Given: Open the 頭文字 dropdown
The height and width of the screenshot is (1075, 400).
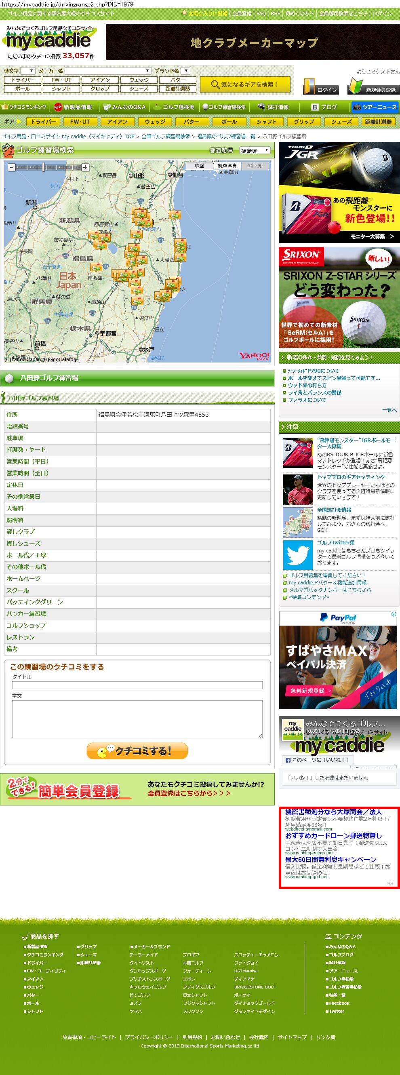Looking at the screenshot, I should click(28, 71).
